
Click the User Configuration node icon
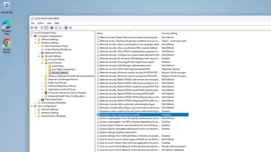(35, 106)
